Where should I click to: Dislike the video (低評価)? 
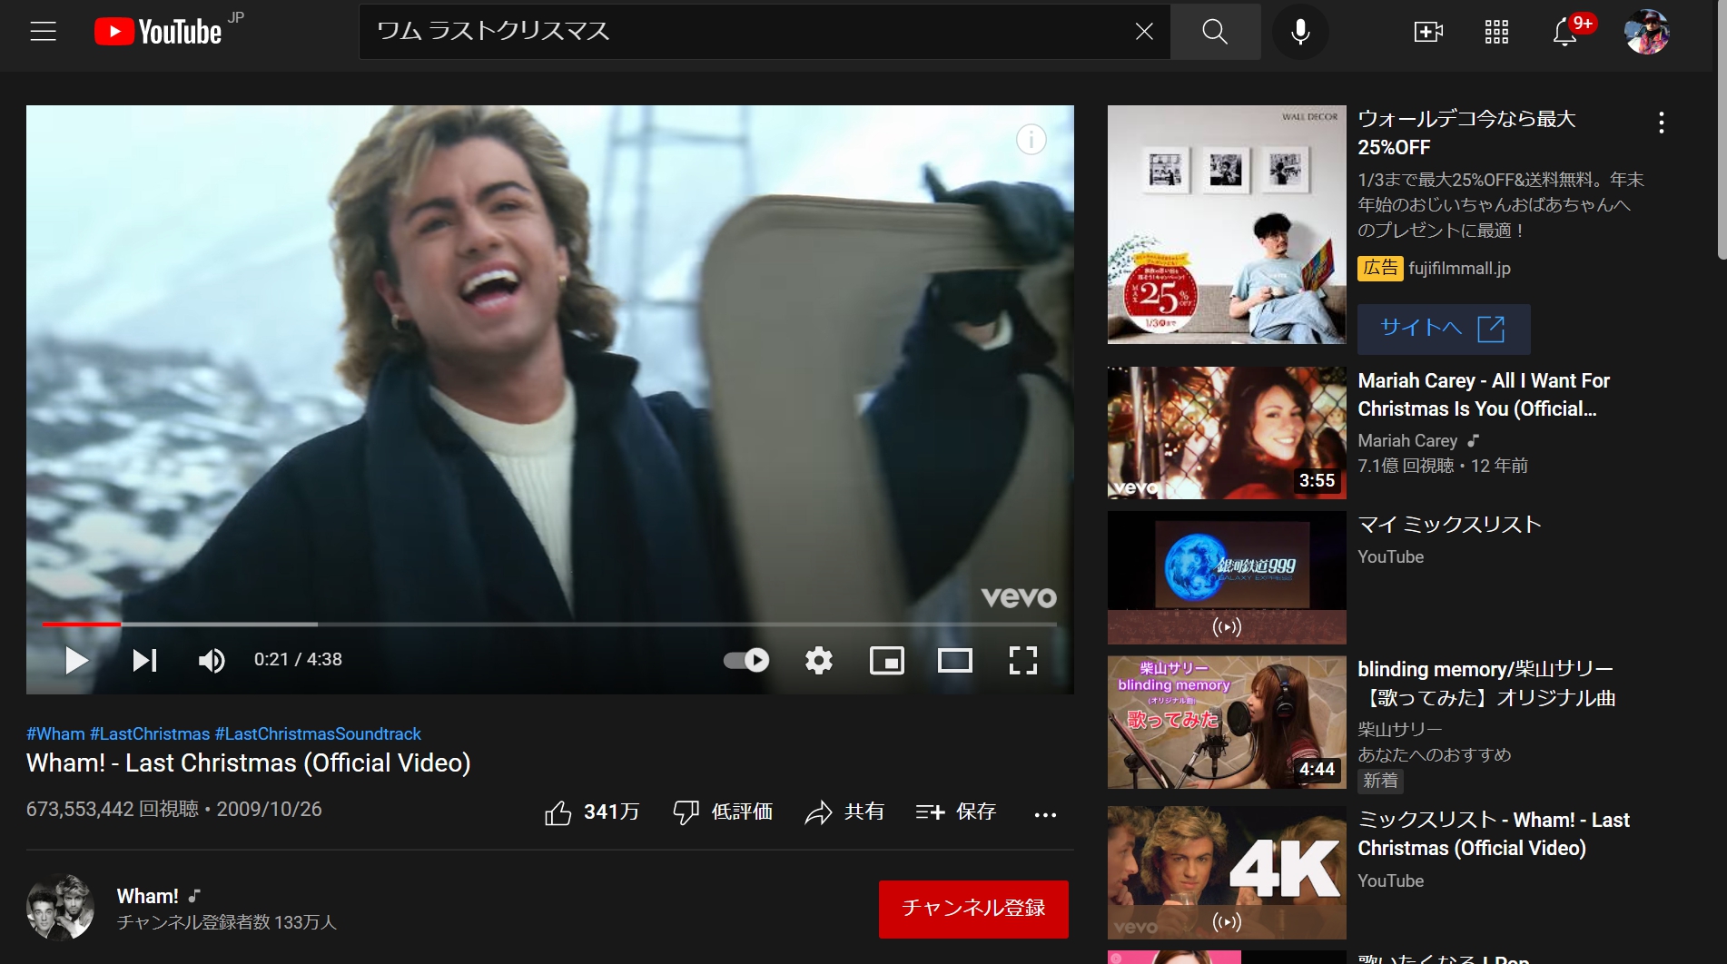click(723, 812)
